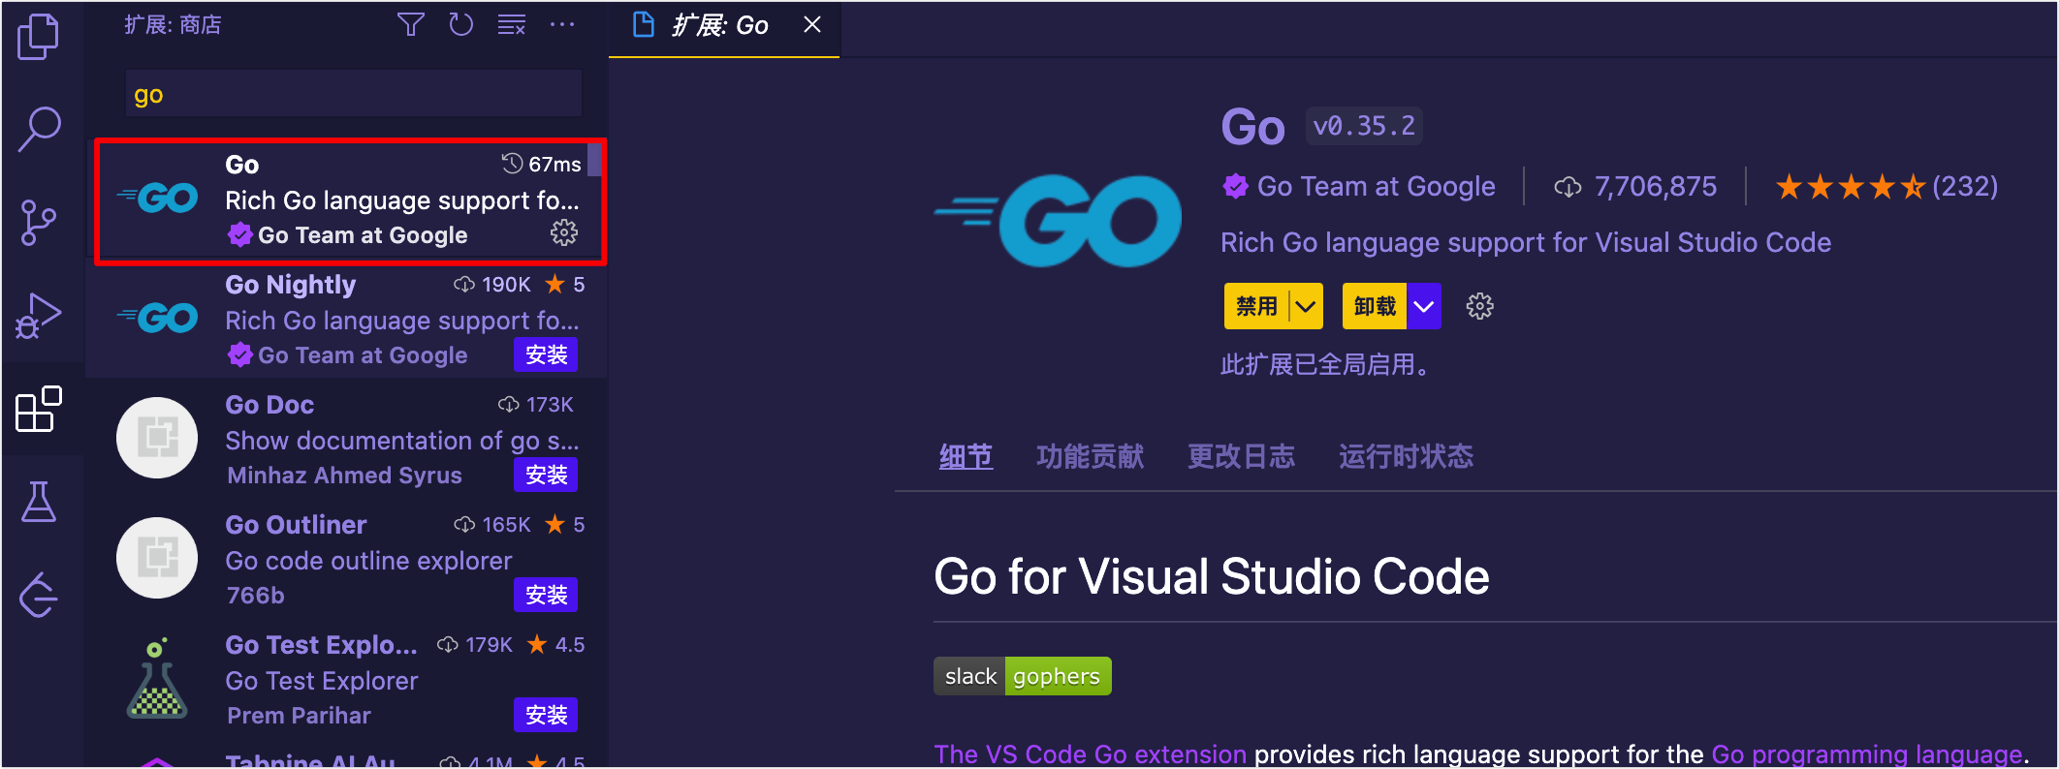Select the 扩展: Go editor tab
This screenshot has height=769, width=2059.
pyautogui.click(x=724, y=27)
